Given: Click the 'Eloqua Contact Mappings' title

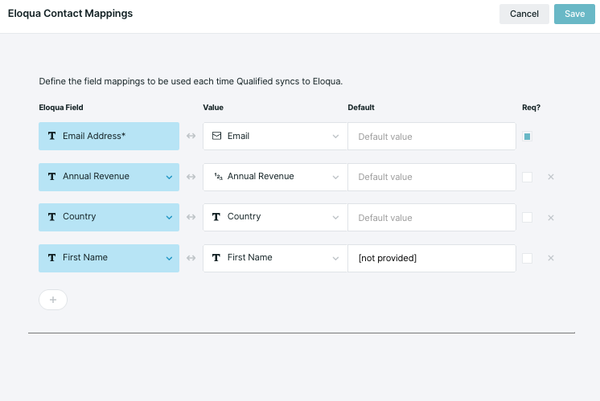Looking at the screenshot, I should (71, 14).
